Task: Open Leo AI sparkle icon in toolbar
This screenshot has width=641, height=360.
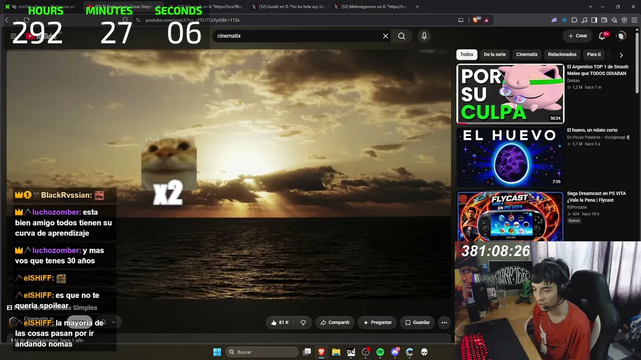Action: pyautogui.click(x=614, y=20)
